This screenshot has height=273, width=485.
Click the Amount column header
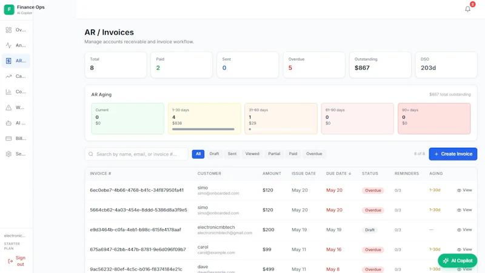272,174
